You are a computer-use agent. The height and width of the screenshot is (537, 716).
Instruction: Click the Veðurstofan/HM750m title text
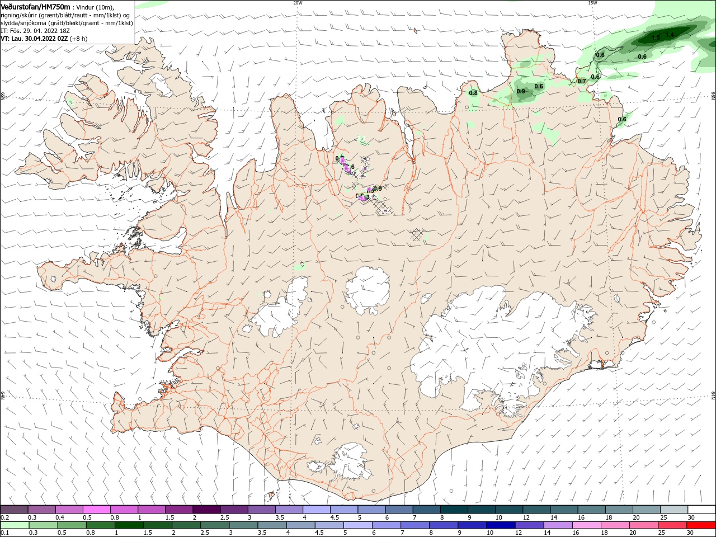coord(35,6)
